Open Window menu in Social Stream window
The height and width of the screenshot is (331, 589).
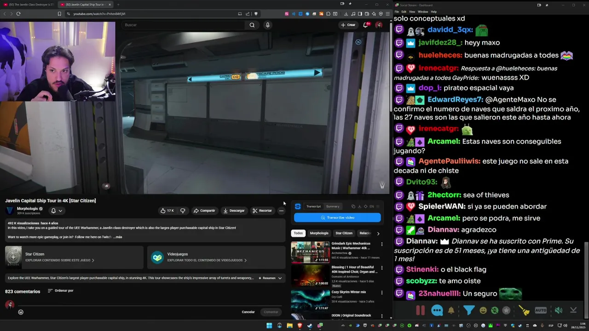pyautogui.click(x=423, y=11)
